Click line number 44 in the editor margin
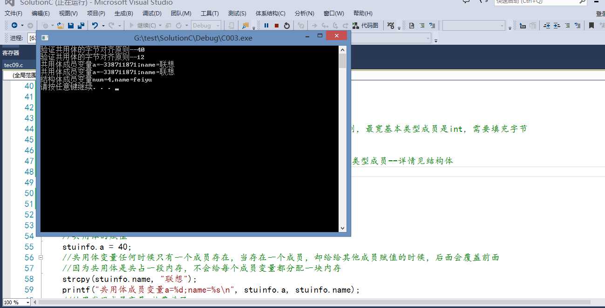This screenshot has width=605, height=308. (29, 129)
